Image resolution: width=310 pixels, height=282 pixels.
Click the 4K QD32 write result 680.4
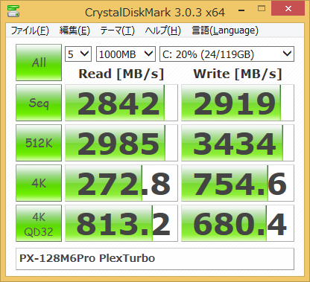(x=238, y=223)
